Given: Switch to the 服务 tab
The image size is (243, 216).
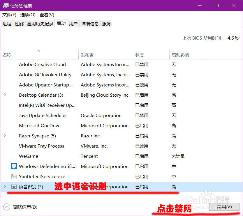Looking at the screenshot, I should pyautogui.click(x=106, y=23).
